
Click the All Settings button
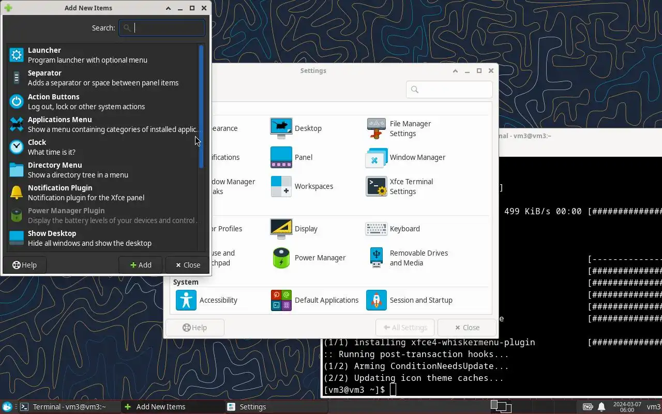click(x=405, y=328)
